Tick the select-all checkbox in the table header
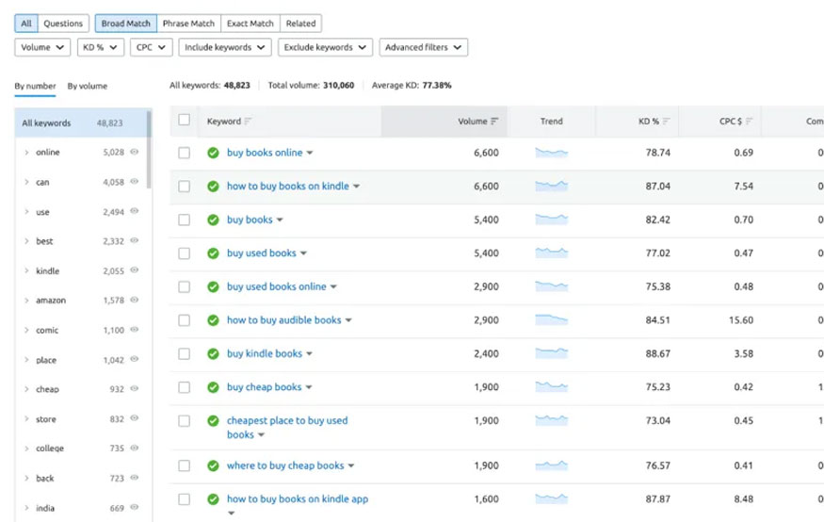Image resolution: width=824 pixels, height=522 pixels. pos(184,120)
